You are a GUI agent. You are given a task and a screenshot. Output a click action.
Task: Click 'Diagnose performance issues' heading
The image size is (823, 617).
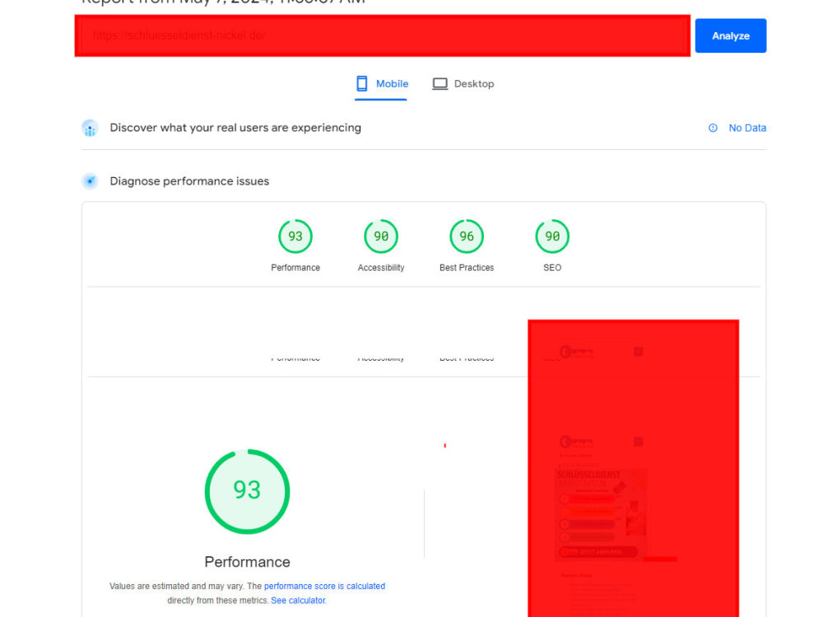point(189,181)
